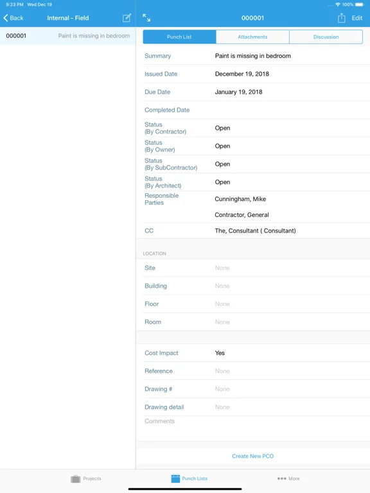
Task: Open the More three-dots icon
Action: click(x=281, y=478)
